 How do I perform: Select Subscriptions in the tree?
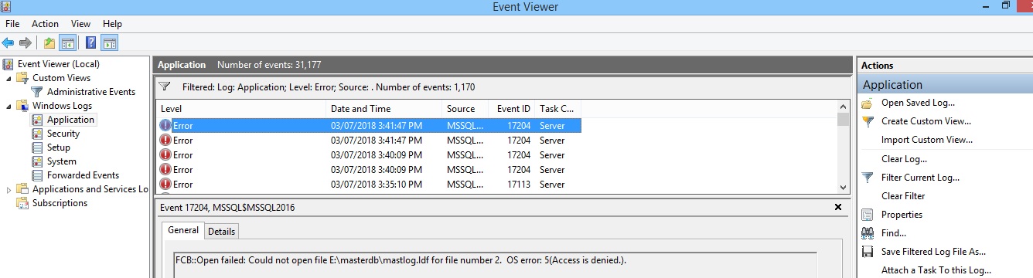[60, 203]
